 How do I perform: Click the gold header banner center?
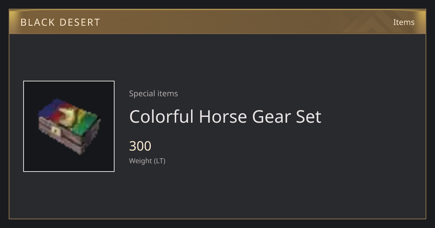[217, 22]
